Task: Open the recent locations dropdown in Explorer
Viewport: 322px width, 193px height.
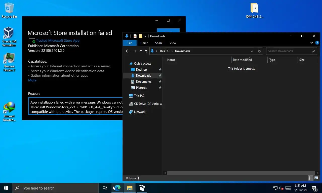Action: point(141,51)
